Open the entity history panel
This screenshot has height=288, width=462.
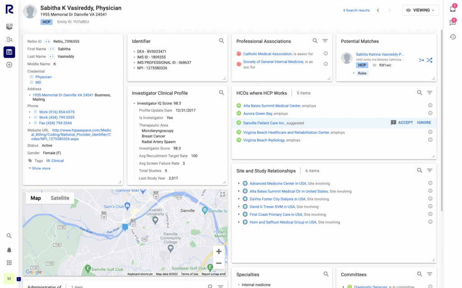pyautogui.click(x=453, y=37)
